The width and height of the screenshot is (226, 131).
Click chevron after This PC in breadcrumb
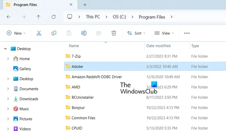coord(106,17)
